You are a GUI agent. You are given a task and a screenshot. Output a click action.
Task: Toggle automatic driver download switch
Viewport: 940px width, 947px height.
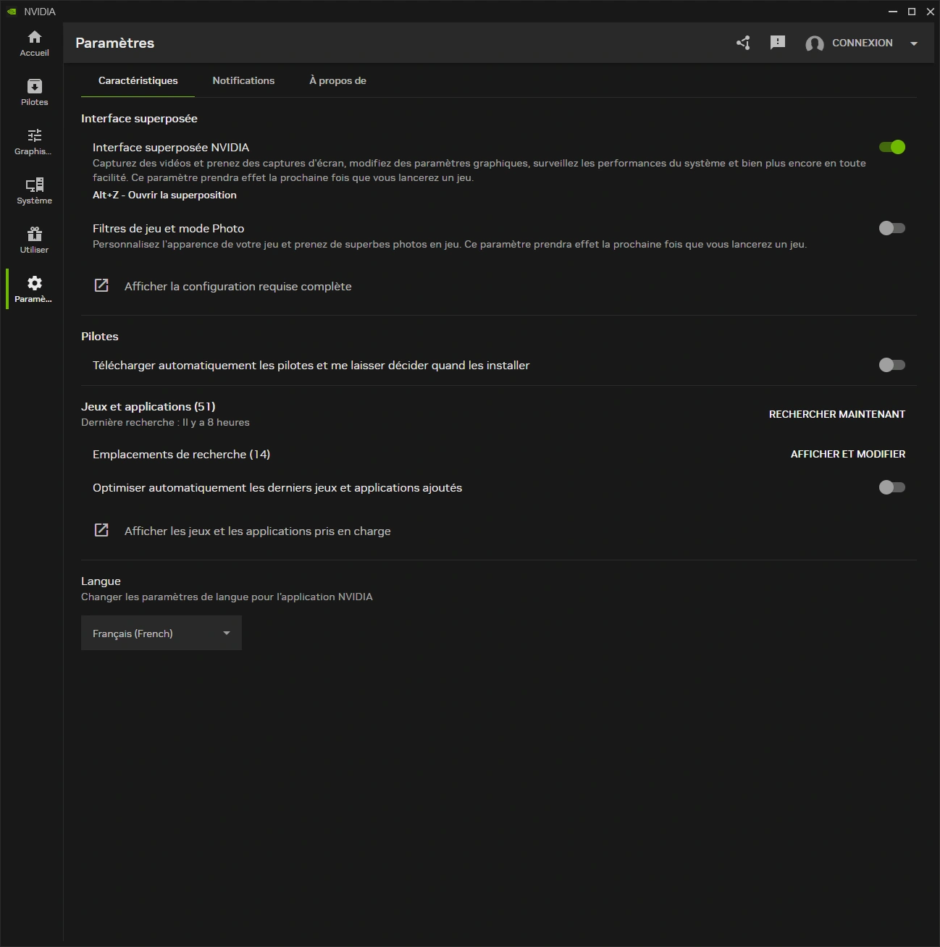pos(892,365)
